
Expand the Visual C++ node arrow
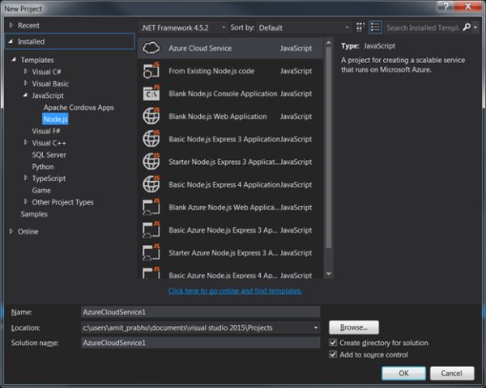coord(26,142)
